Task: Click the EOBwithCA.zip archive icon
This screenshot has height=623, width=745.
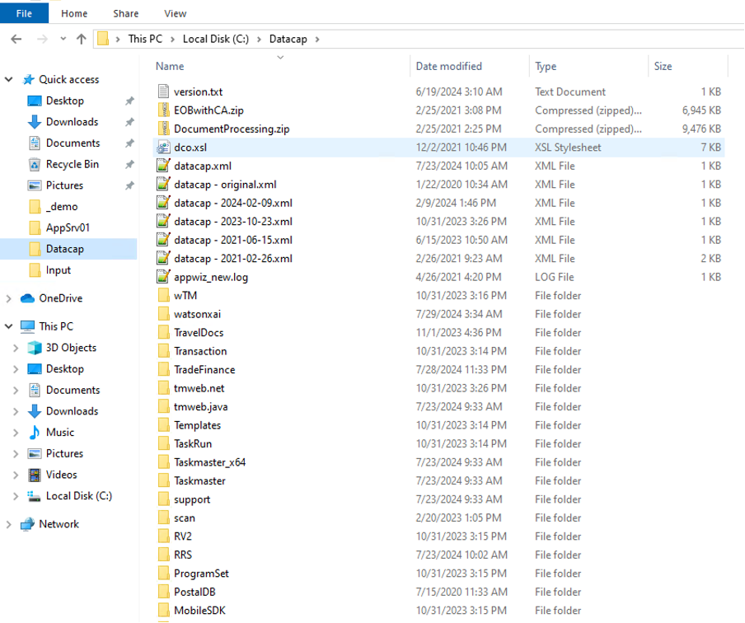Action: [162, 110]
